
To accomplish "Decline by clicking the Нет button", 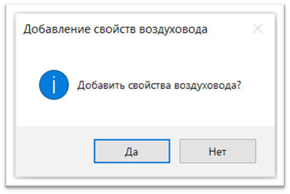I will 217,151.
